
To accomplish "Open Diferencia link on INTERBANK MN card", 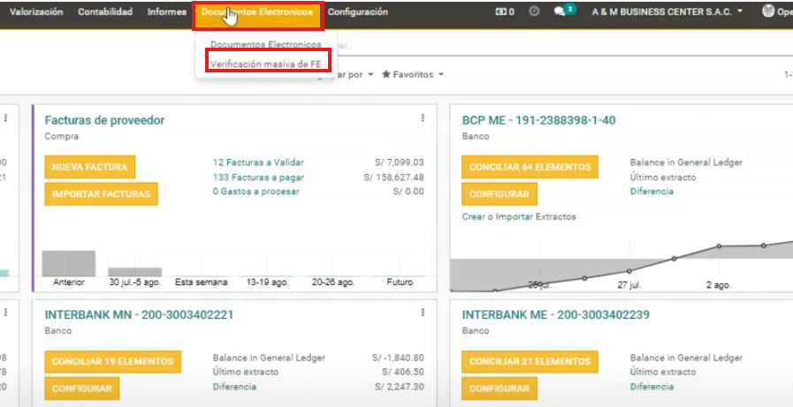I will tap(234, 387).
